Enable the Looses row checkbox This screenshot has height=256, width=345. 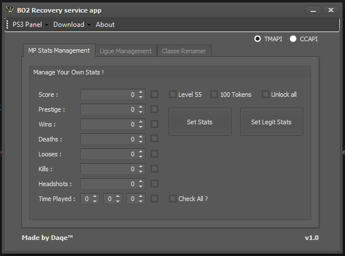(x=155, y=153)
